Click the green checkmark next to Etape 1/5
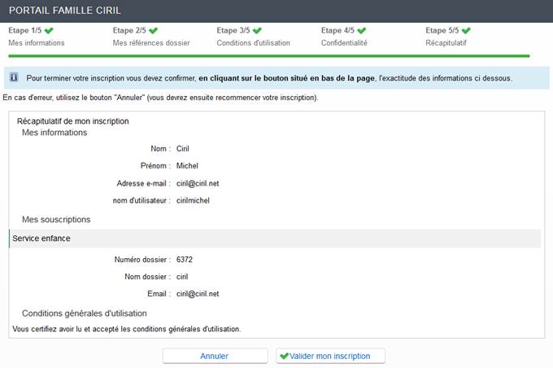Image resolution: width=553 pixels, height=368 pixels. [x=48, y=31]
